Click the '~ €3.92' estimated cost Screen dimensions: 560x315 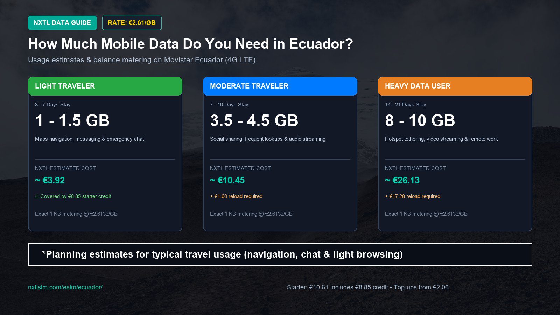pyautogui.click(x=50, y=180)
